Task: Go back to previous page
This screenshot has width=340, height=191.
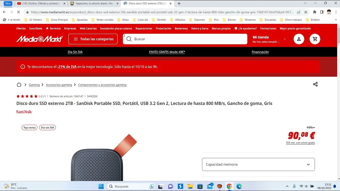Action: tap(4, 12)
